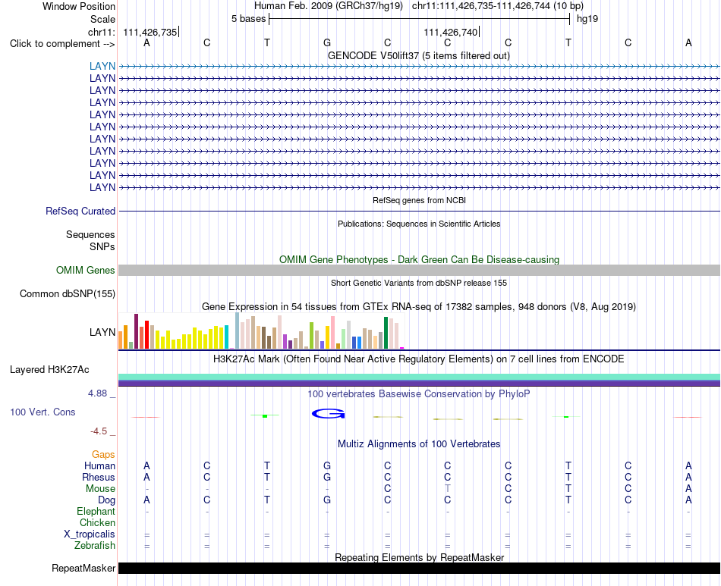
Task: Select the 'Dog' species row label
Action: tap(106, 500)
